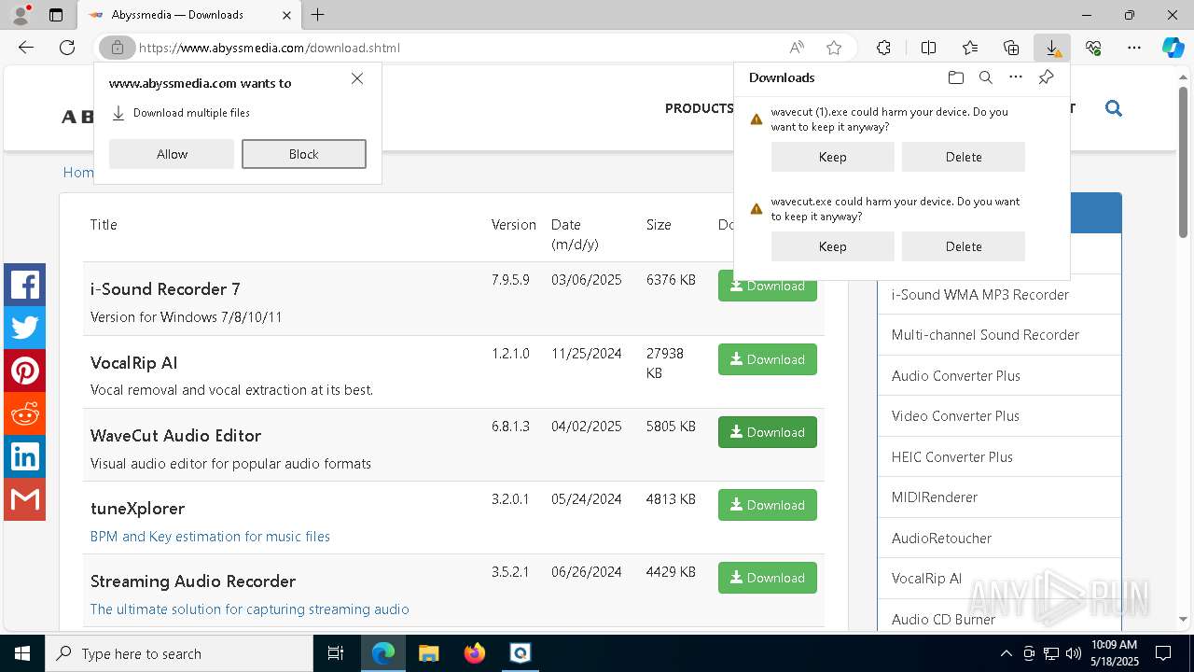Click the browser back arrow
Screen dimensions: 1194x672
[26, 48]
